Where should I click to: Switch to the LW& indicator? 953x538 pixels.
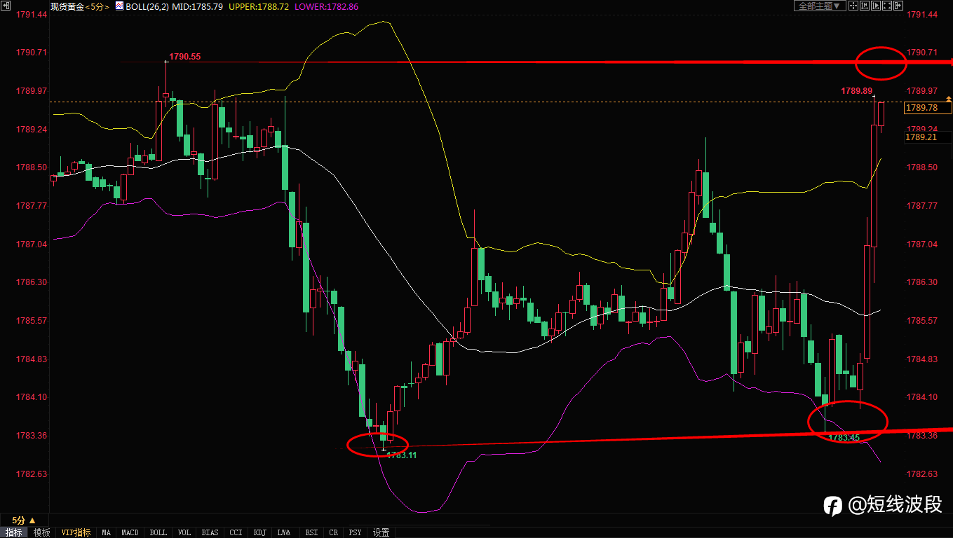(284, 532)
